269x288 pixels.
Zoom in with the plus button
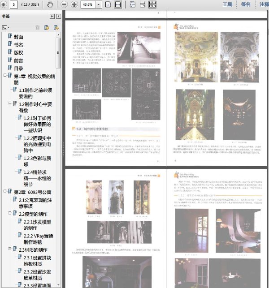(74, 4)
